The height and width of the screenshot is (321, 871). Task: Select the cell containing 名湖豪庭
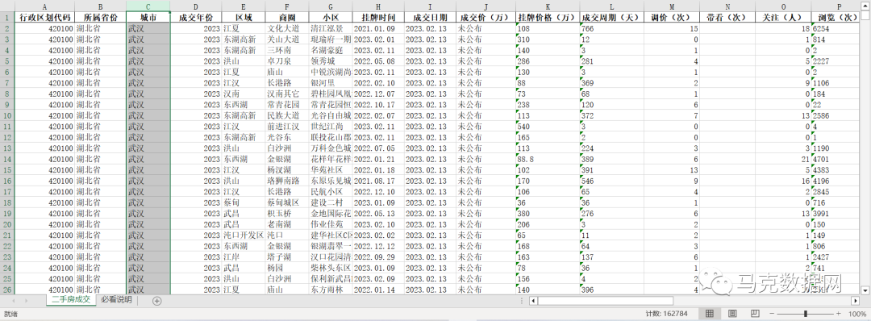coord(331,50)
